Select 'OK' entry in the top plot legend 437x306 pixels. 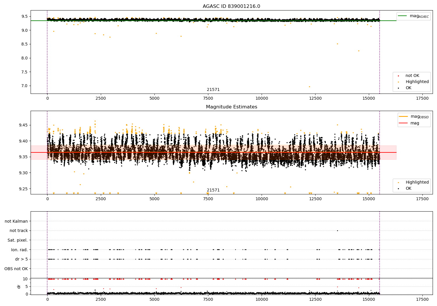pos(408,88)
